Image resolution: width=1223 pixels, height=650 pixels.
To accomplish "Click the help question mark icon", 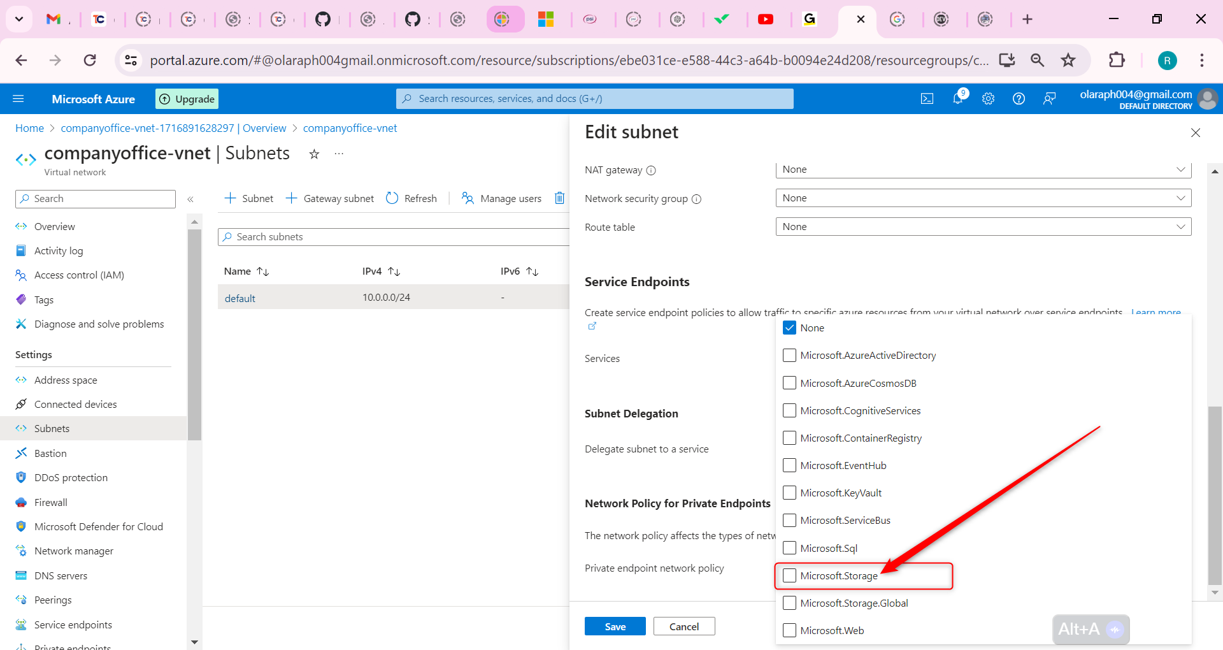I will tap(1019, 99).
